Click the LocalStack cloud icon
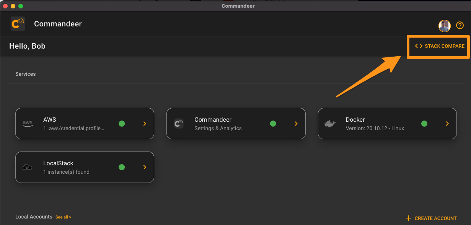Image resolution: width=471 pixels, height=225 pixels. 27,167
